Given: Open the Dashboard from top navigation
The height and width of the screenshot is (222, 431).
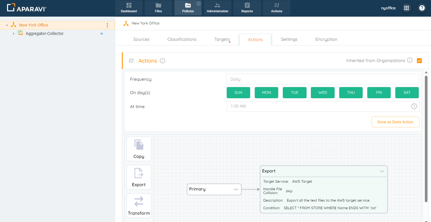Looking at the screenshot, I should [129, 8].
